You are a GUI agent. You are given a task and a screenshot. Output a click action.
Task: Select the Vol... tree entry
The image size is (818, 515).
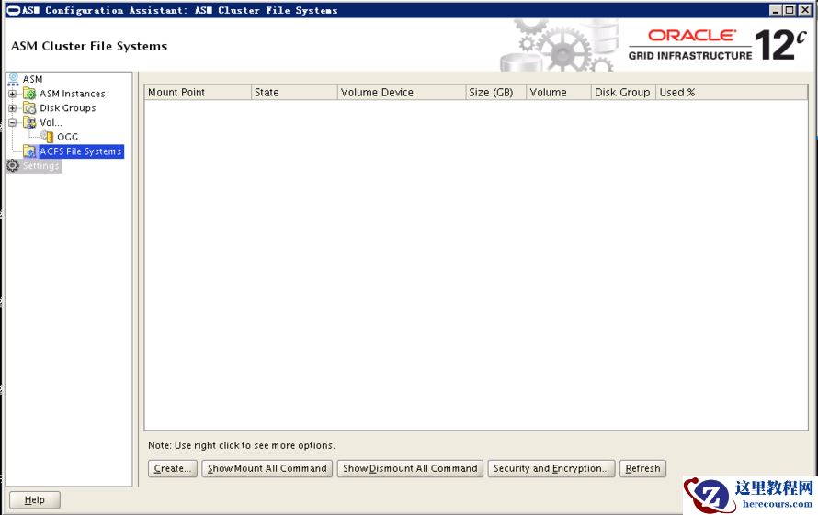pyautogui.click(x=51, y=122)
